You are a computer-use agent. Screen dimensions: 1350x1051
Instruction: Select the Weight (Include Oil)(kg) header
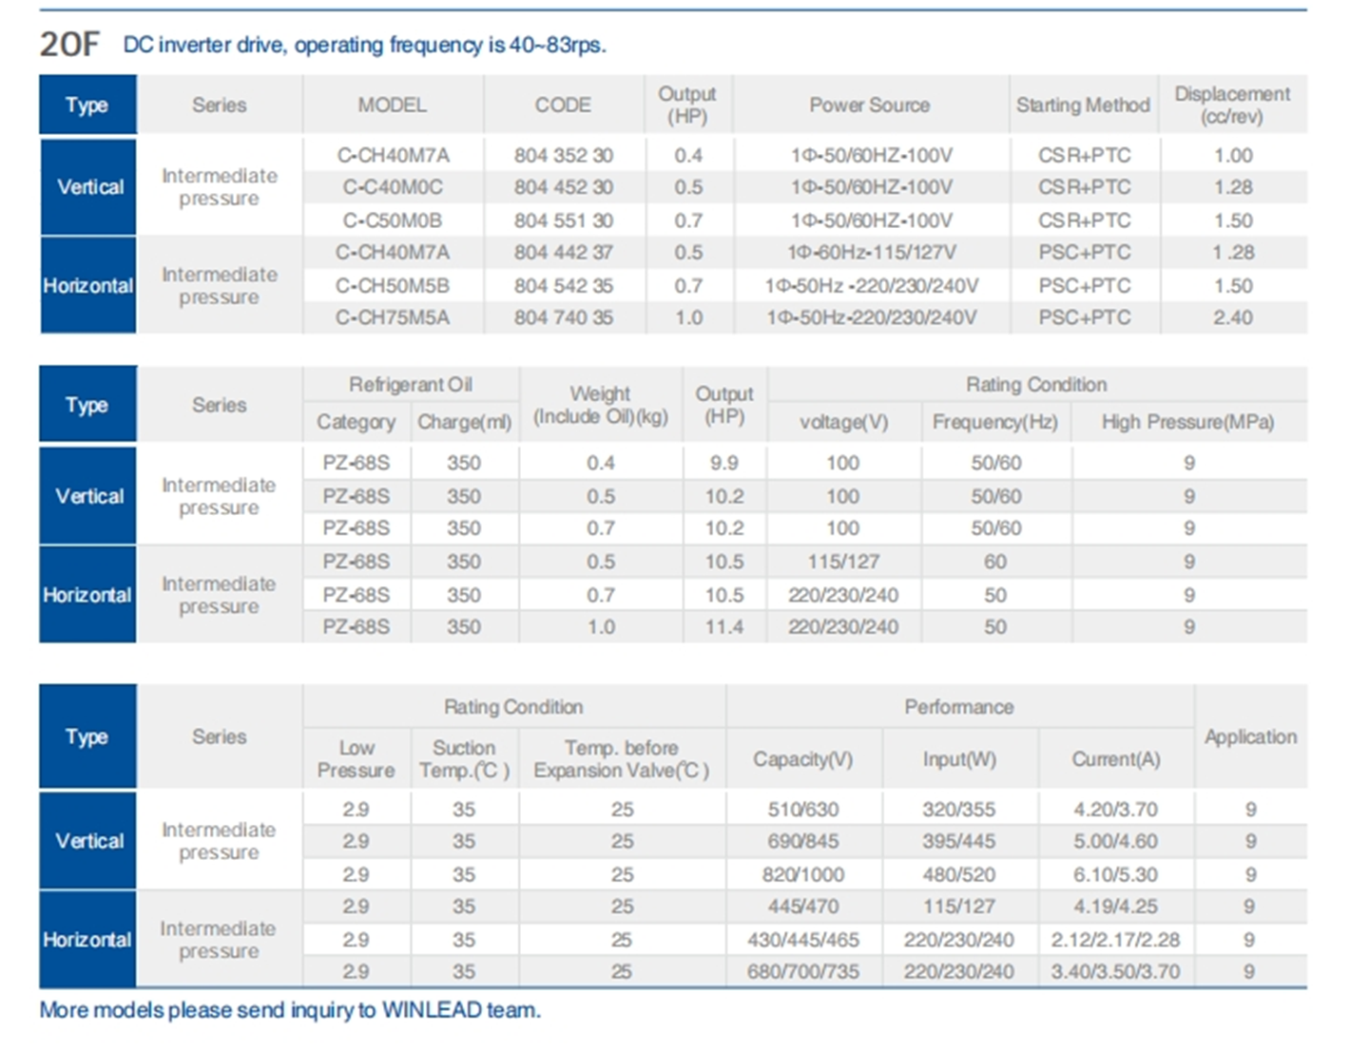(600, 405)
